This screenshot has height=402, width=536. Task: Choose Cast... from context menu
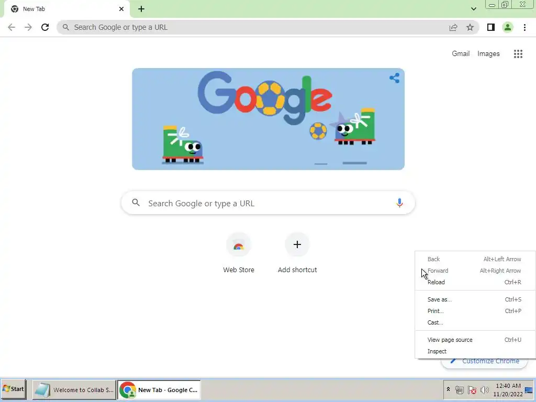coord(475,322)
